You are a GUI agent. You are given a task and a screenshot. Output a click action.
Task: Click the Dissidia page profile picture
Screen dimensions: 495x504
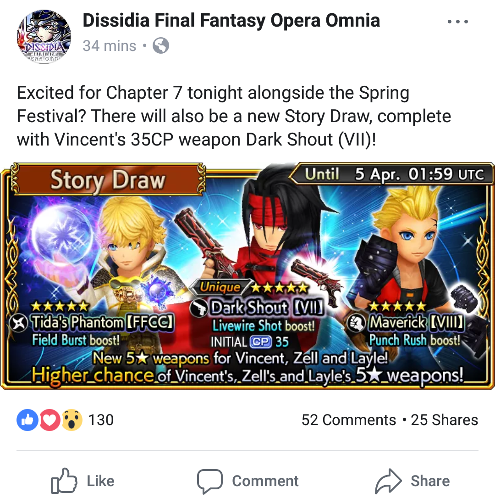click(44, 36)
